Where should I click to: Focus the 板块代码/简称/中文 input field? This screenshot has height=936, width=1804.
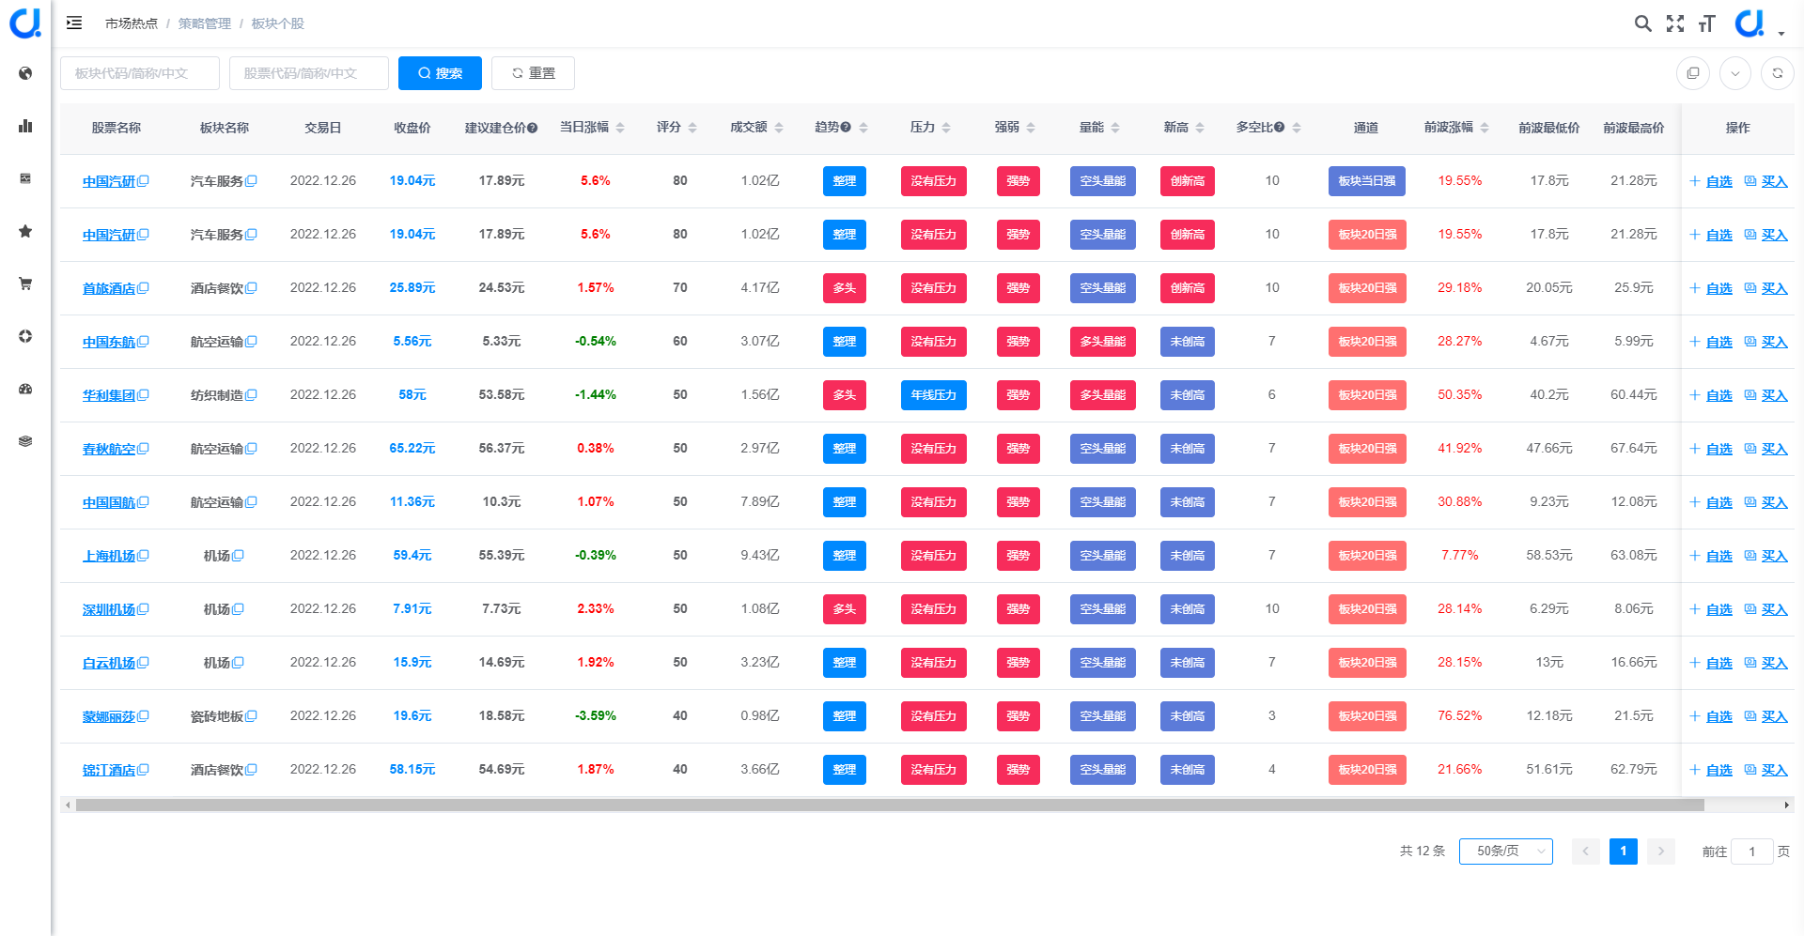140,73
